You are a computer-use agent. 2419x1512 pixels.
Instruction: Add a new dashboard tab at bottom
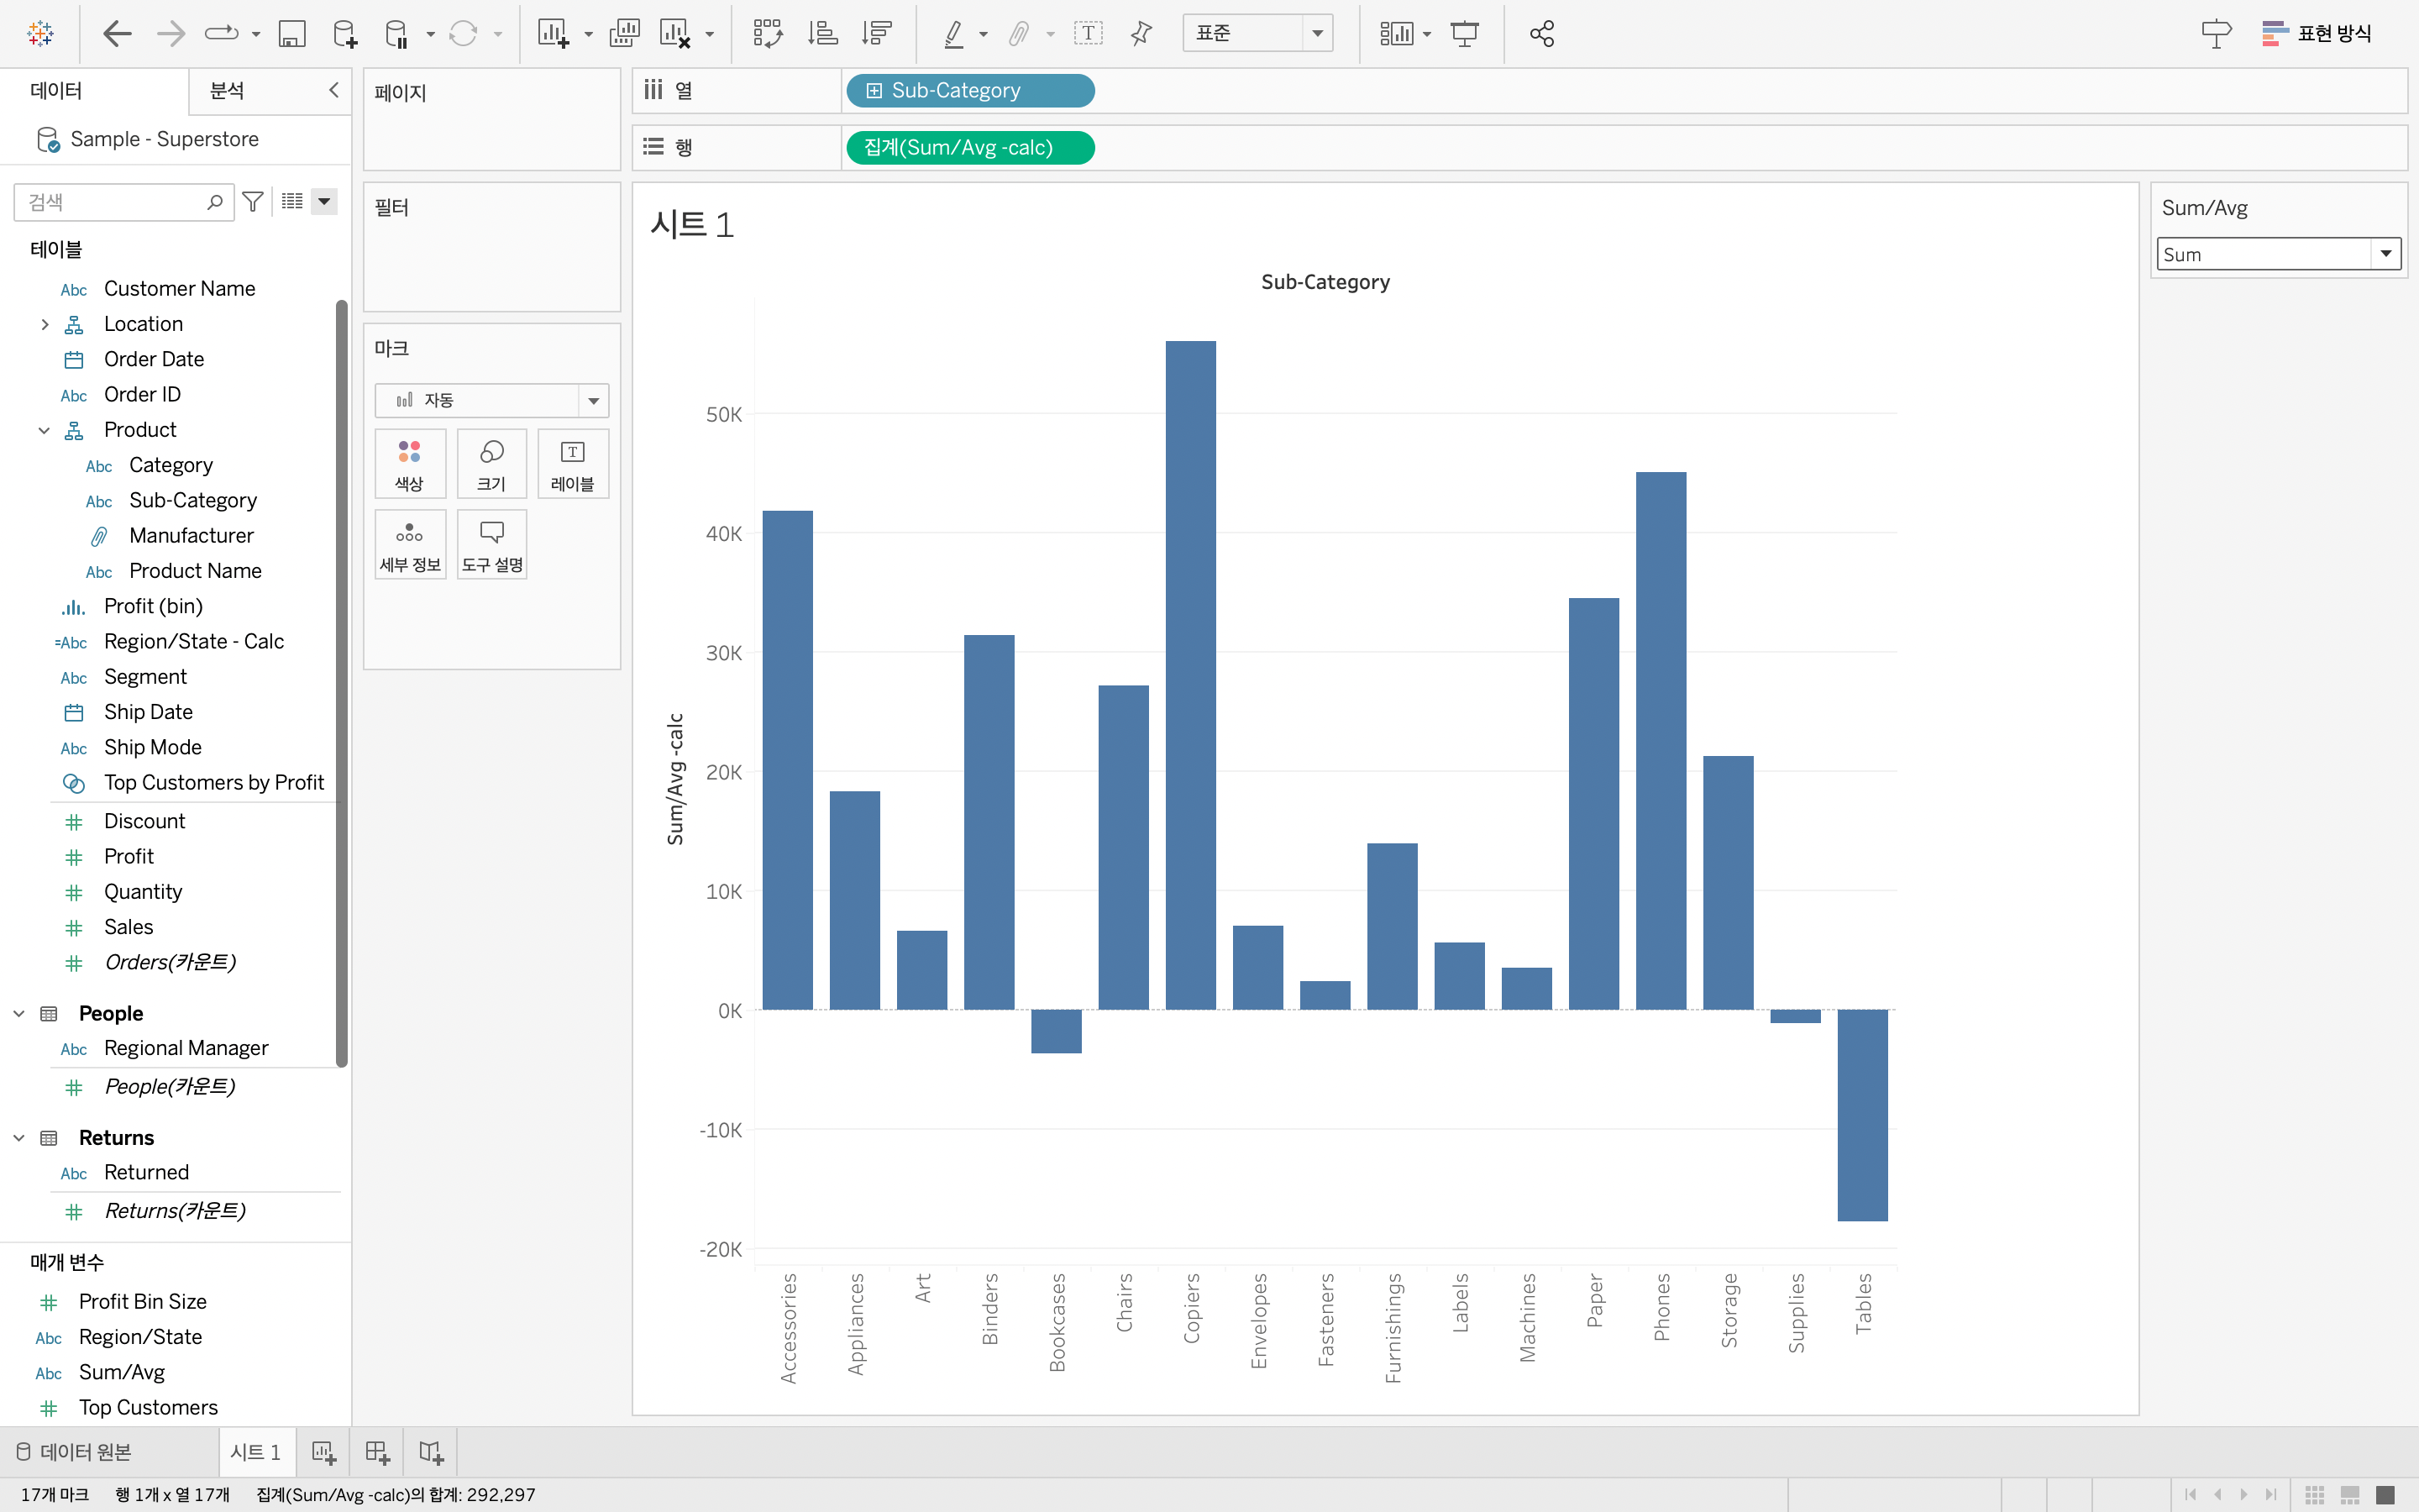click(x=377, y=1452)
